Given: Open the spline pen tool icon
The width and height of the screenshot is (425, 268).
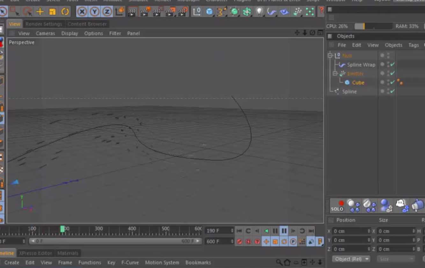Looking at the screenshot, I should pyautogui.click(x=222, y=12).
